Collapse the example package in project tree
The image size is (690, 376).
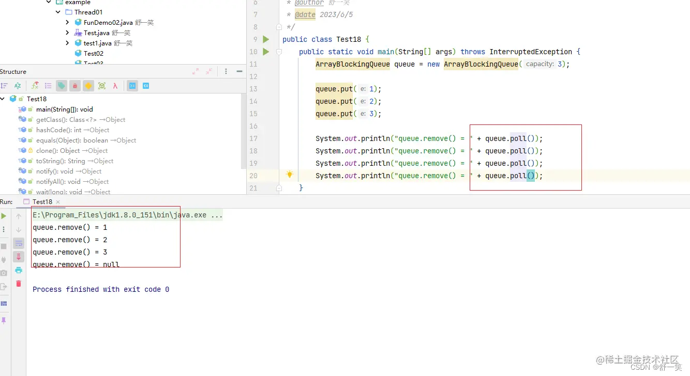coord(49,2)
